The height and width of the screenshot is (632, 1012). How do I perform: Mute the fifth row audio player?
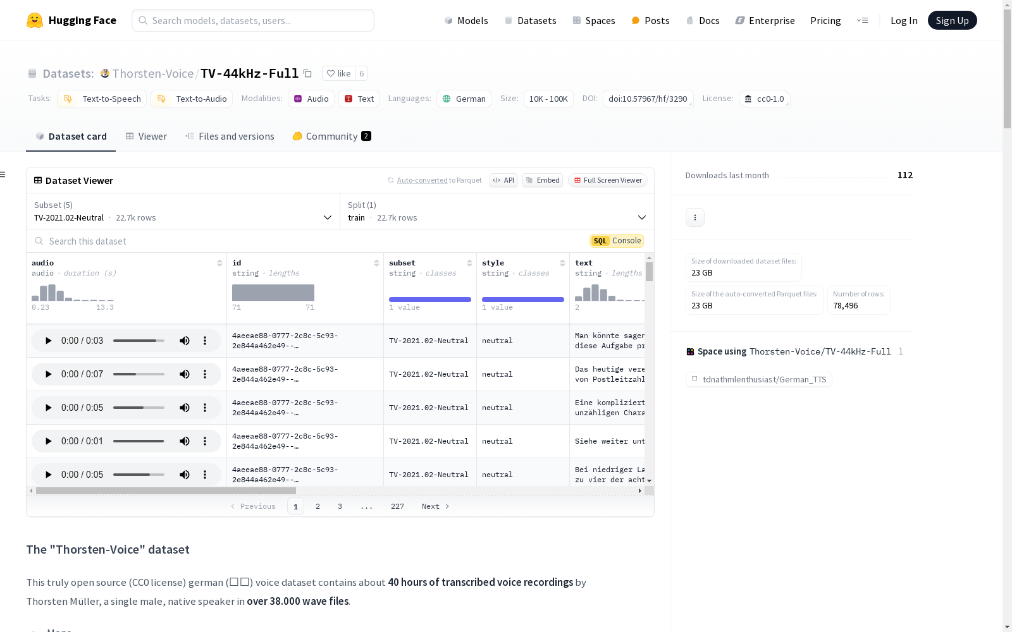tap(185, 475)
